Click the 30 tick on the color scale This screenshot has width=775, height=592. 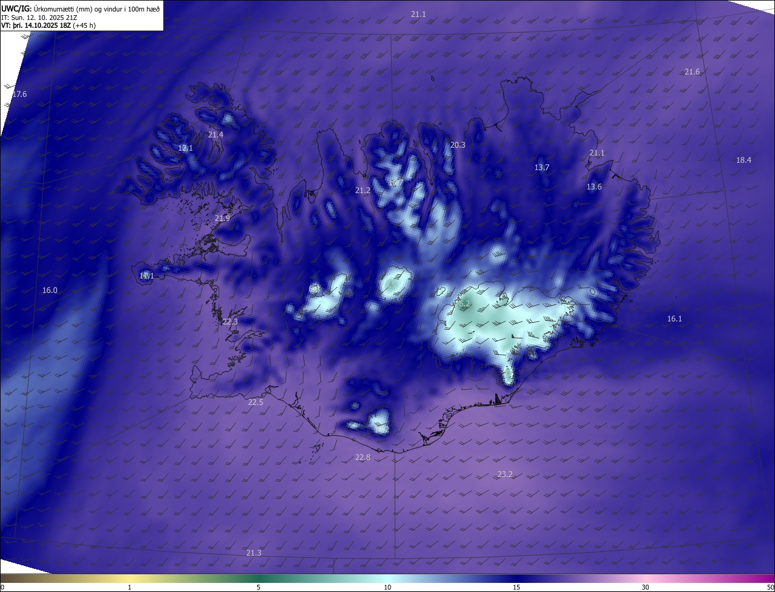pyautogui.click(x=645, y=588)
